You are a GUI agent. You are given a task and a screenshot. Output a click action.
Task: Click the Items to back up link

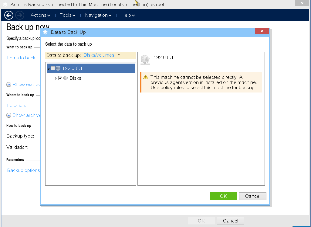[23, 58]
